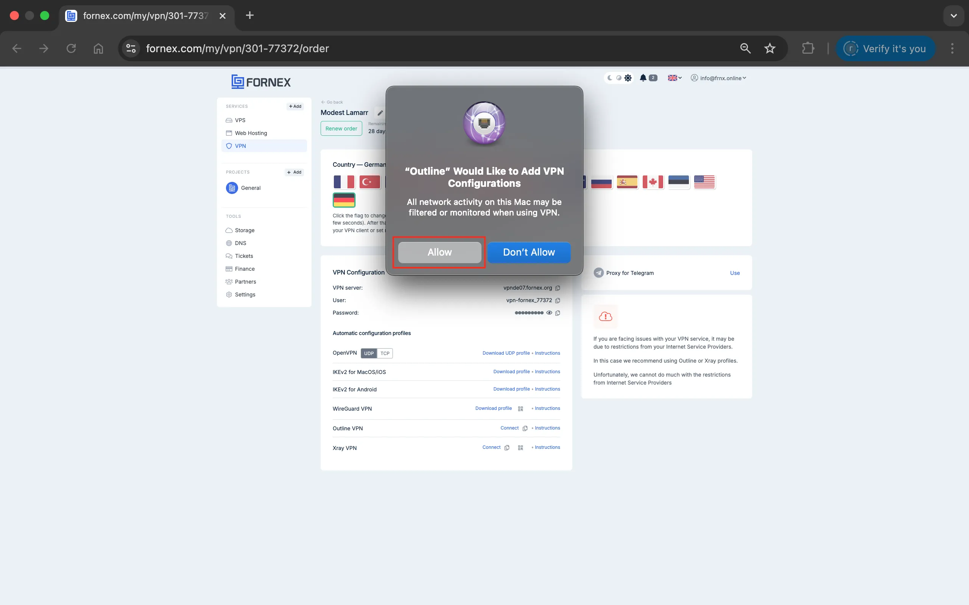The width and height of the screenshot is (969, 605).
Task: Open VPS in the services sidebar
Action: coord(264,120)
